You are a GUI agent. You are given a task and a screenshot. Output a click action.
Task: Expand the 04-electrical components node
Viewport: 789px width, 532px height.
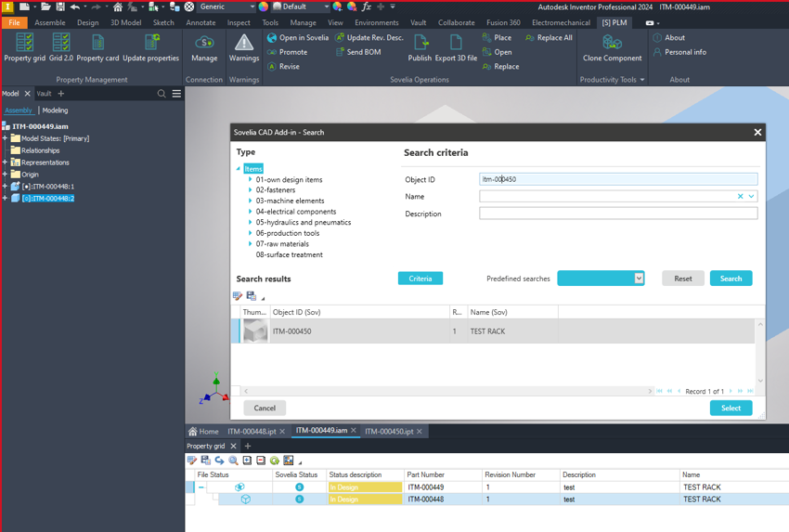pyautogui.click(x=250, y=212)
